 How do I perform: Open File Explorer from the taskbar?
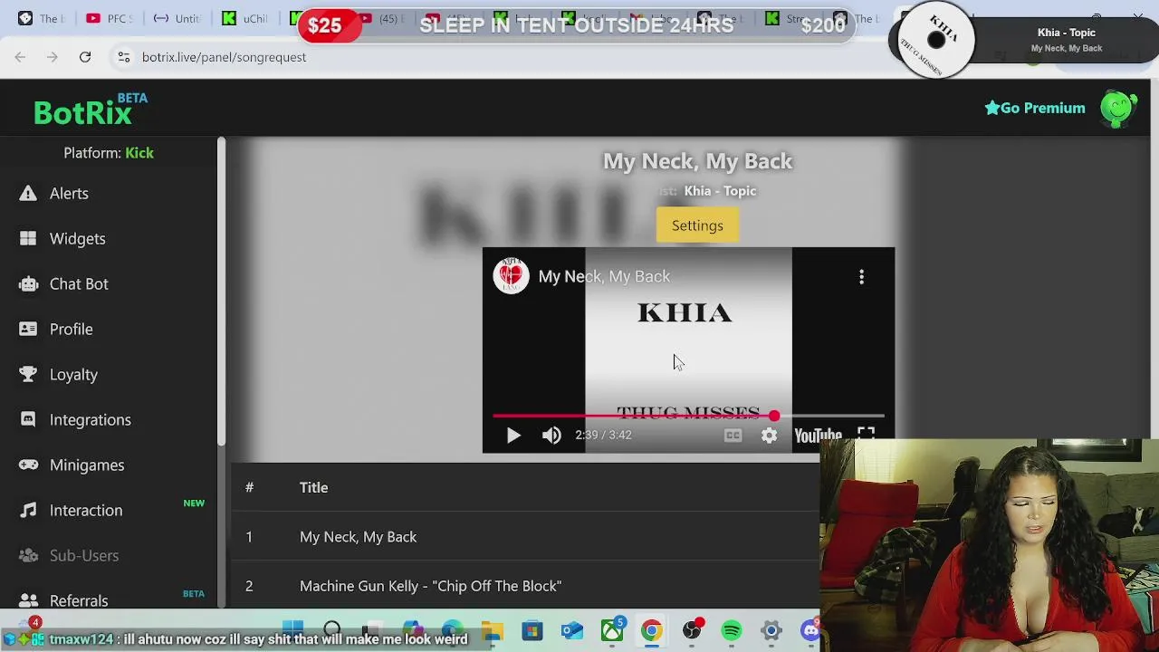click(493, 630)
